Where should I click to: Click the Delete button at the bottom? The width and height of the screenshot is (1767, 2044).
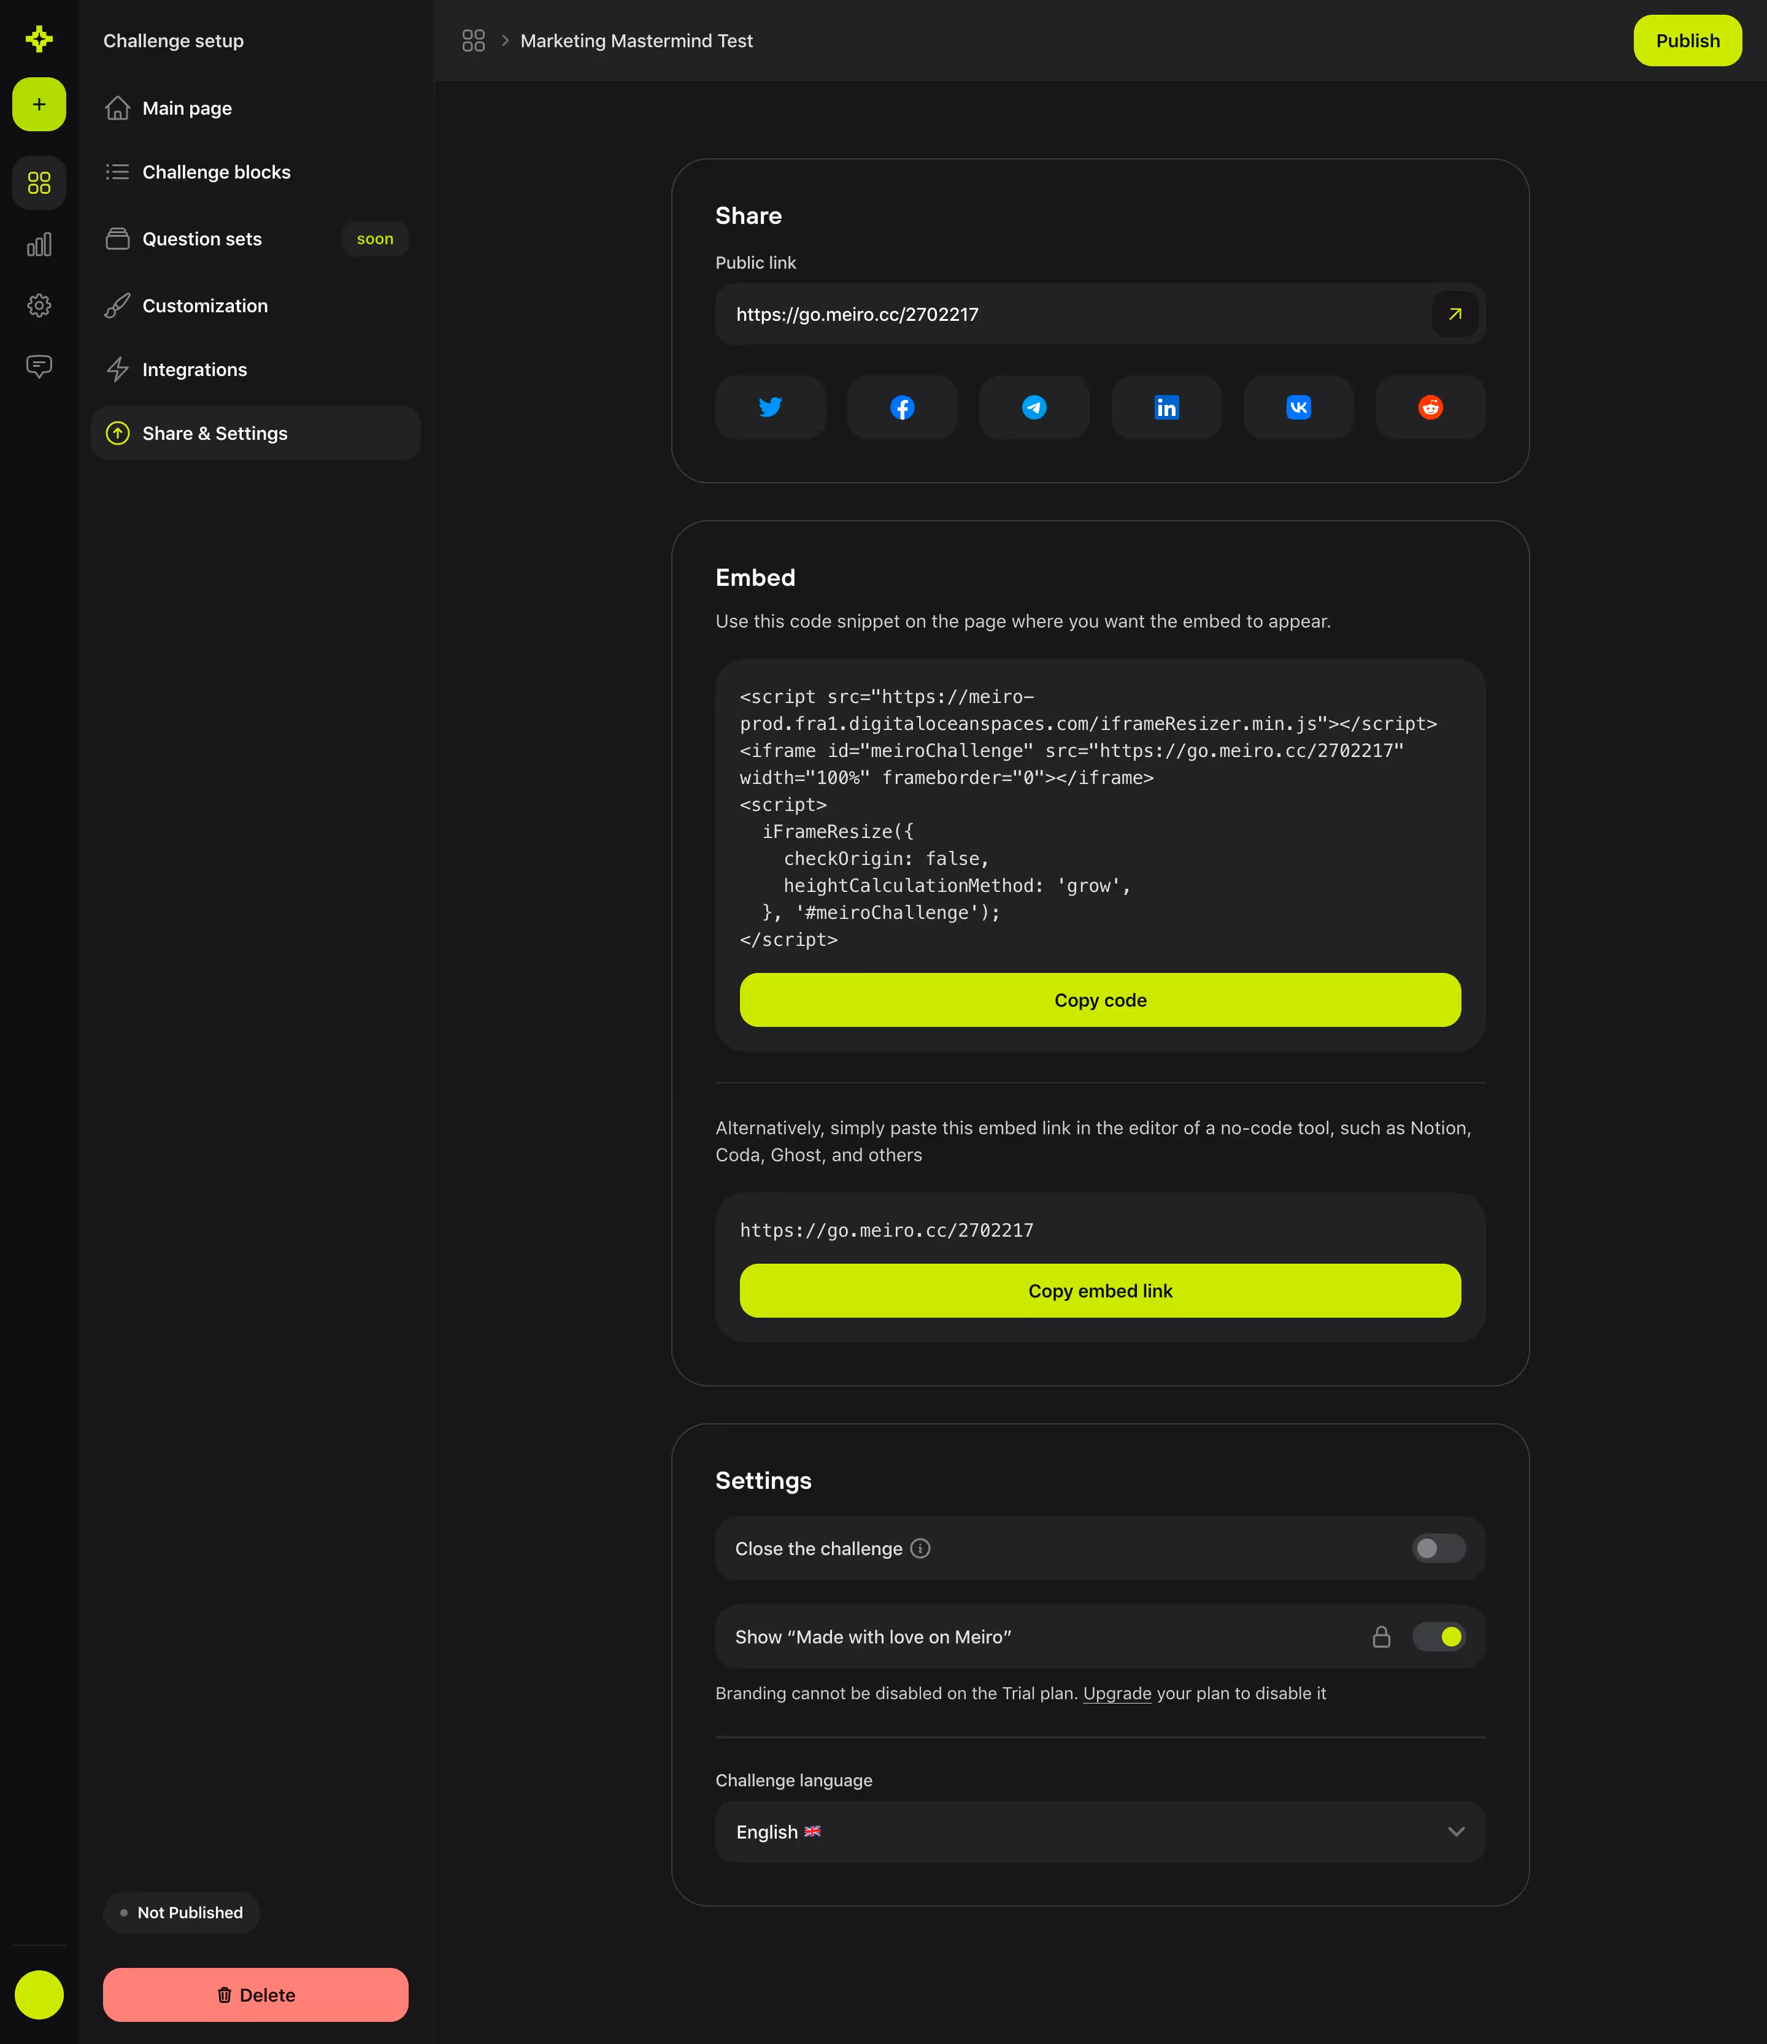255,1995
